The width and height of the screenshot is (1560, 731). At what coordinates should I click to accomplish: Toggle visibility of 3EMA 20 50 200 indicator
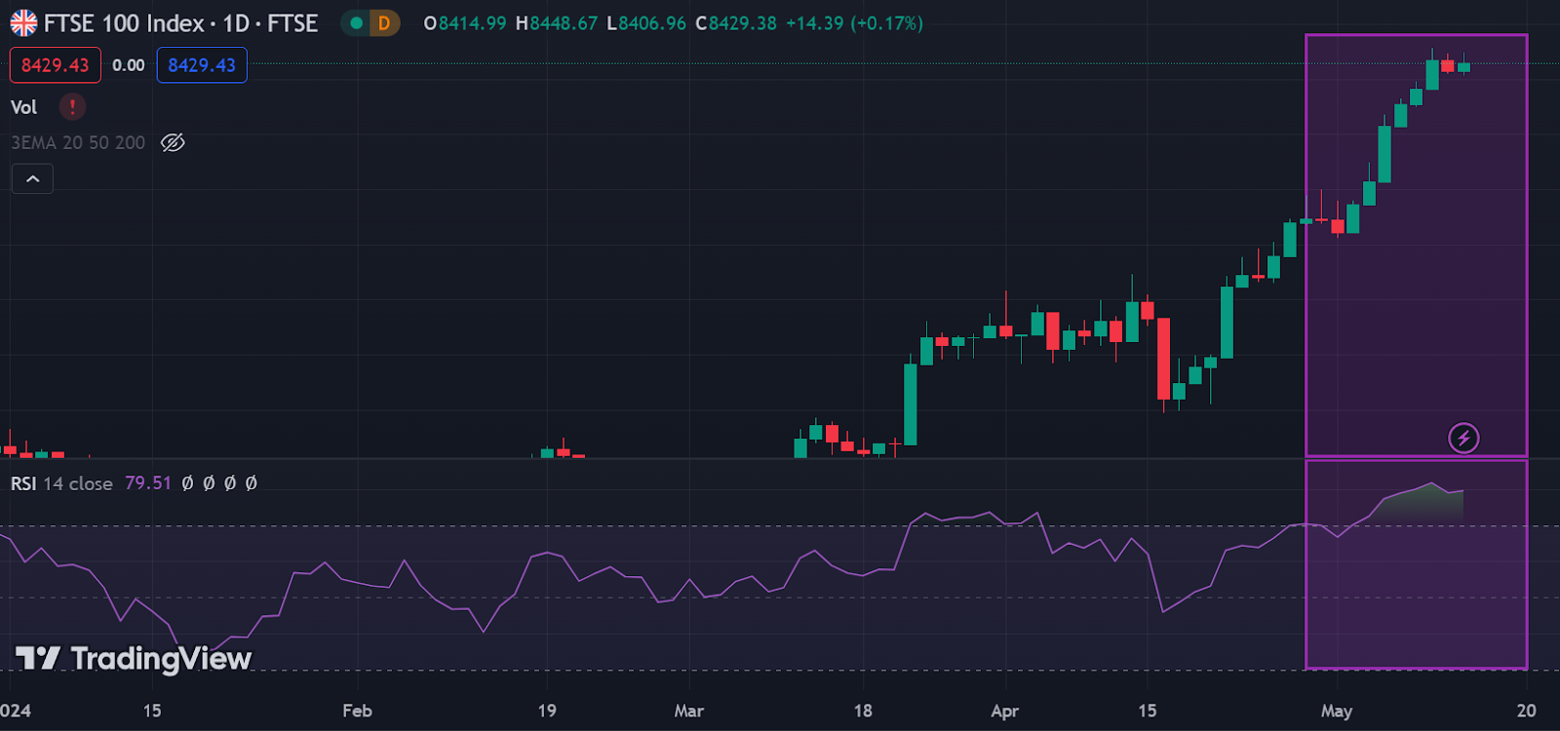tap(173, 142)
